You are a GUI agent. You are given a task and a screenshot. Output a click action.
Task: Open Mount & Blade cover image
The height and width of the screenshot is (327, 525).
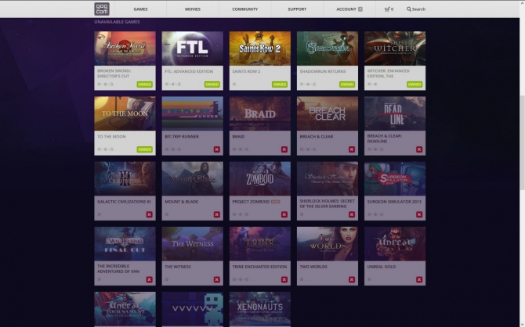pos(193,178)
